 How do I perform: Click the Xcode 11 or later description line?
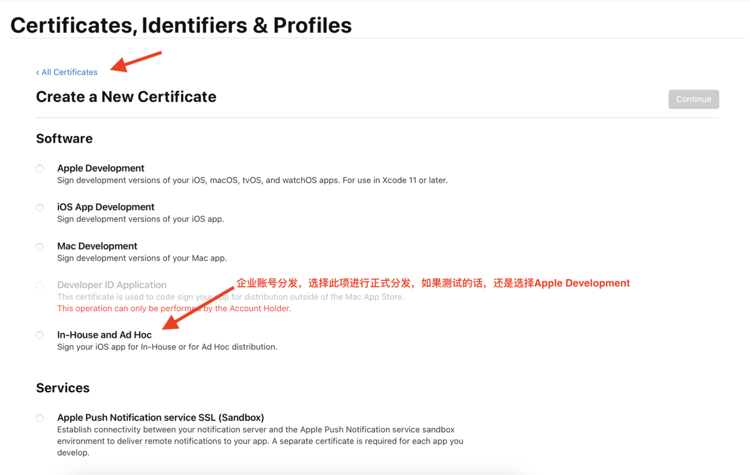point(252,180)
